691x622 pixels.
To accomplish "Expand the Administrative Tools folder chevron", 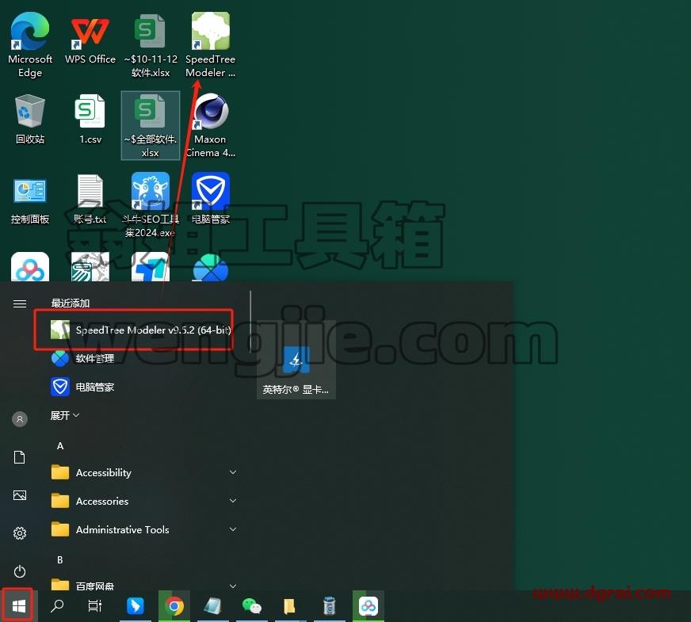I will (233, 529).
